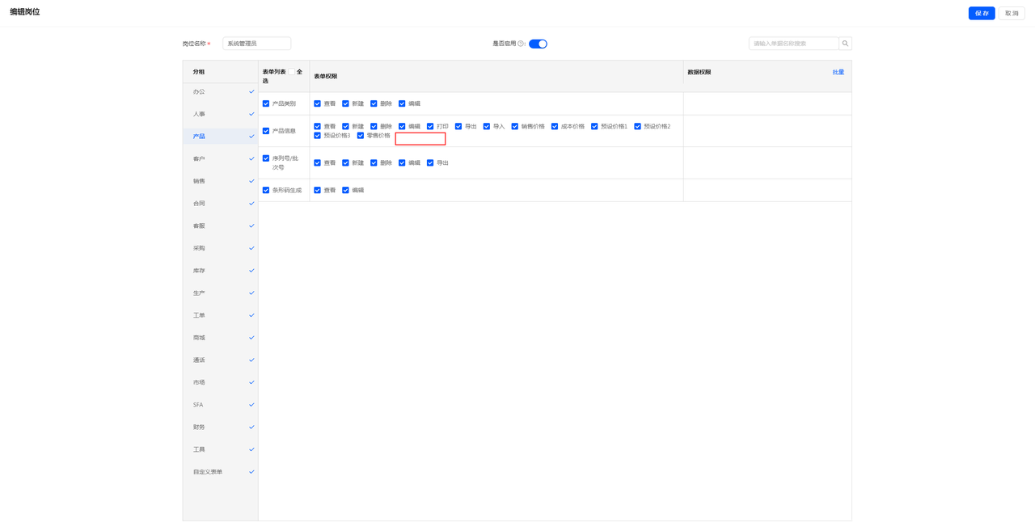Uncheck 预设价格3 checkbox
This screenshot has height=531, width=1035.
pos(317,135)
